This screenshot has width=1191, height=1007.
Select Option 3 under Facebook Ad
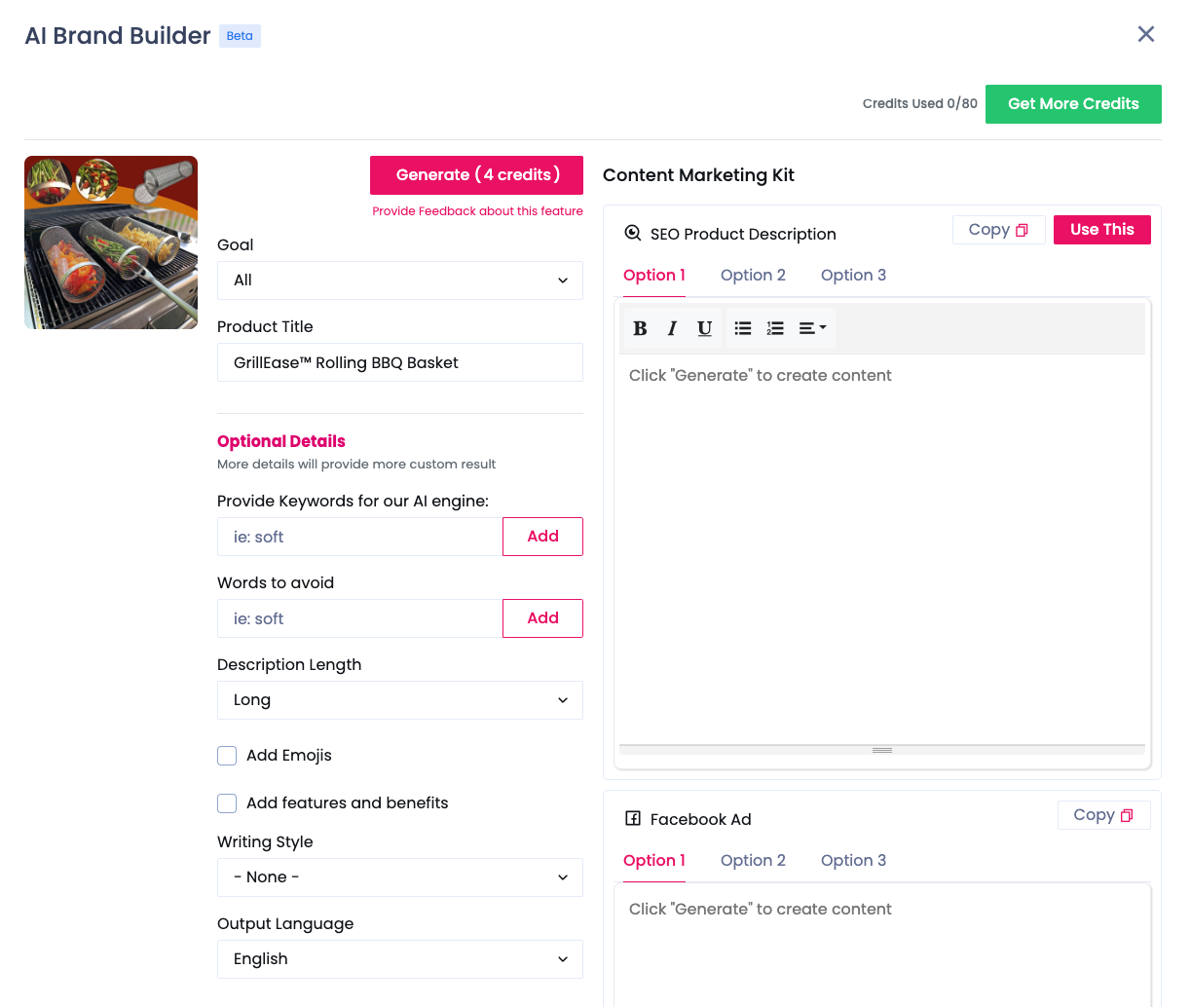pyautogui.click(x=853, y=860)
